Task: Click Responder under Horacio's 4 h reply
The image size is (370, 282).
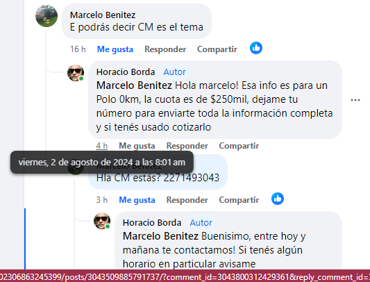Action: pyautogui.click(x=187, y=146)
